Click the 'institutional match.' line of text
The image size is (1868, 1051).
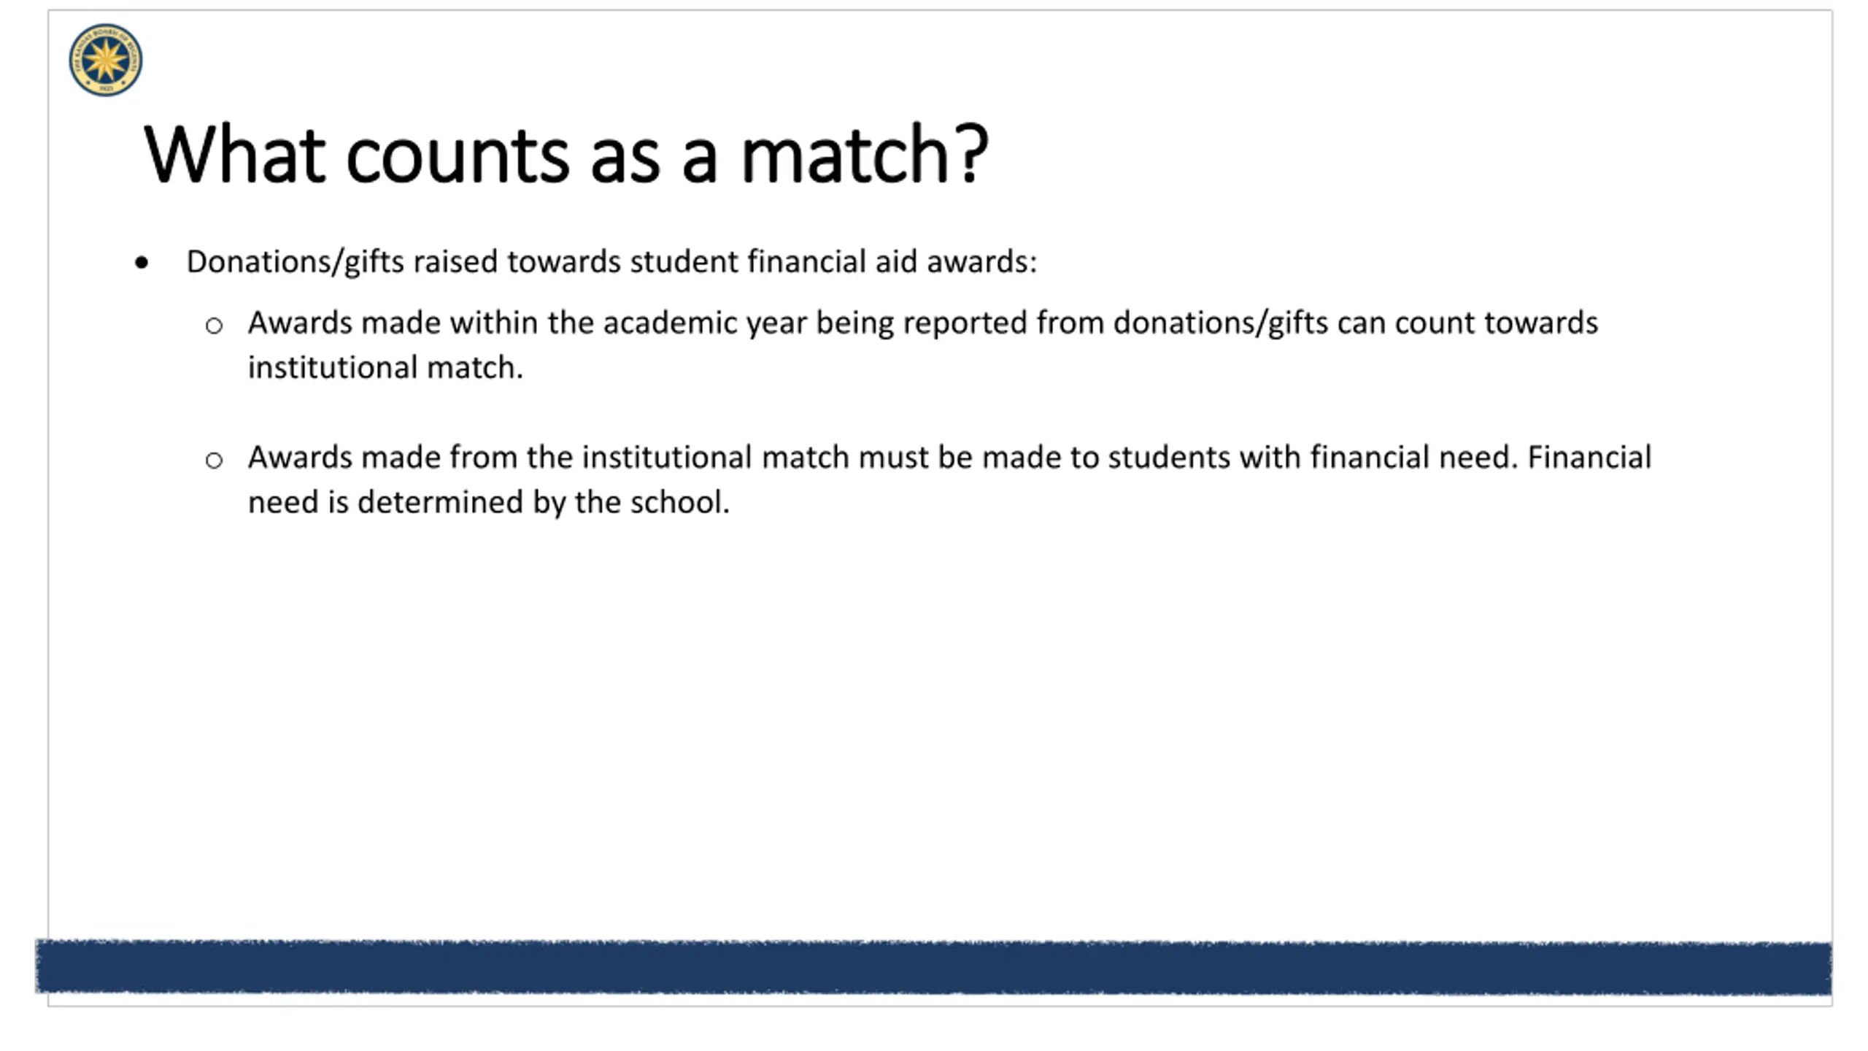[x=386, y=367]
